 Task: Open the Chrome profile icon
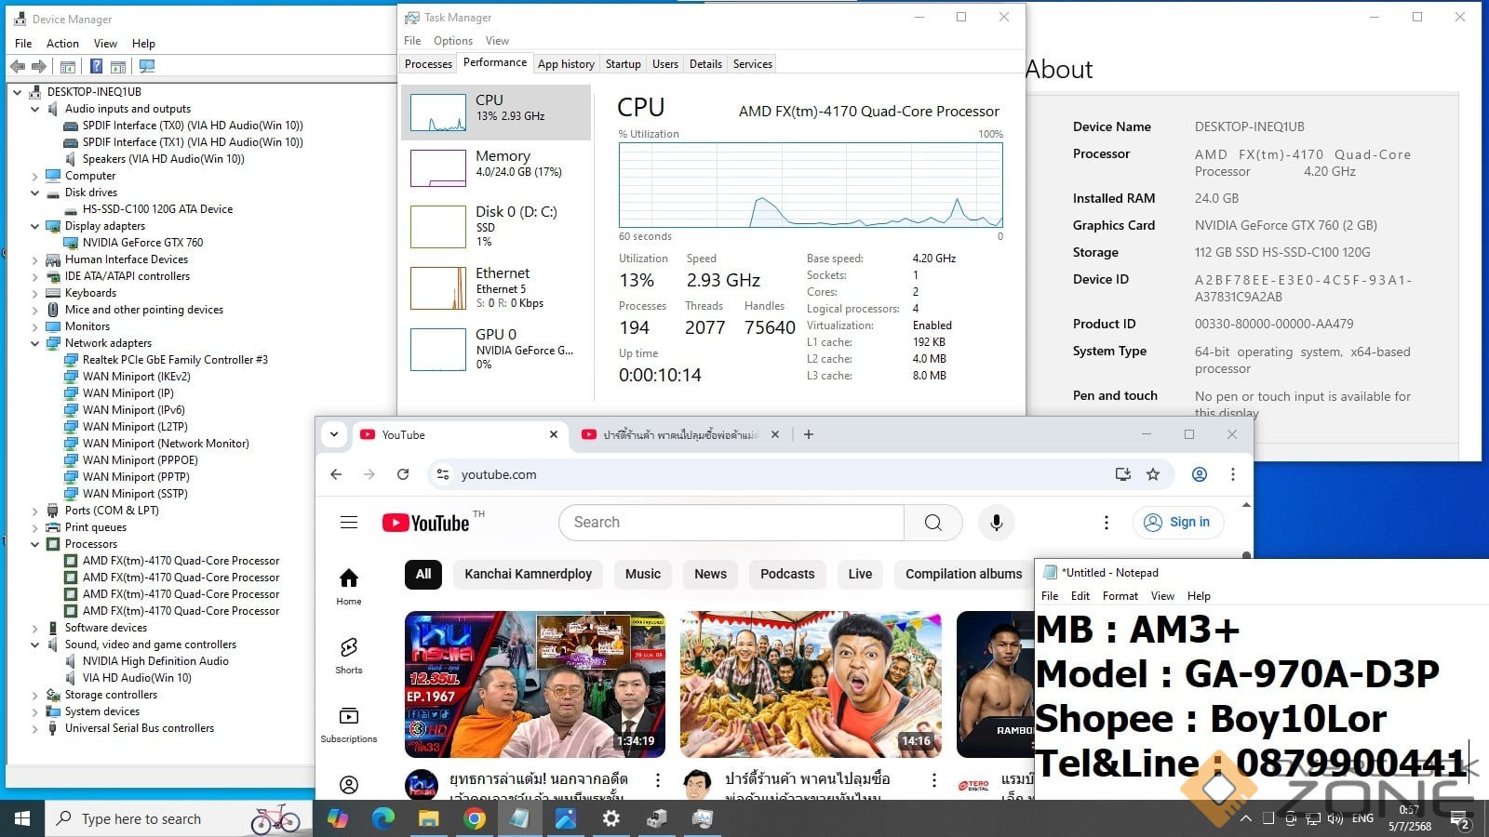(x=1200, y=474)
